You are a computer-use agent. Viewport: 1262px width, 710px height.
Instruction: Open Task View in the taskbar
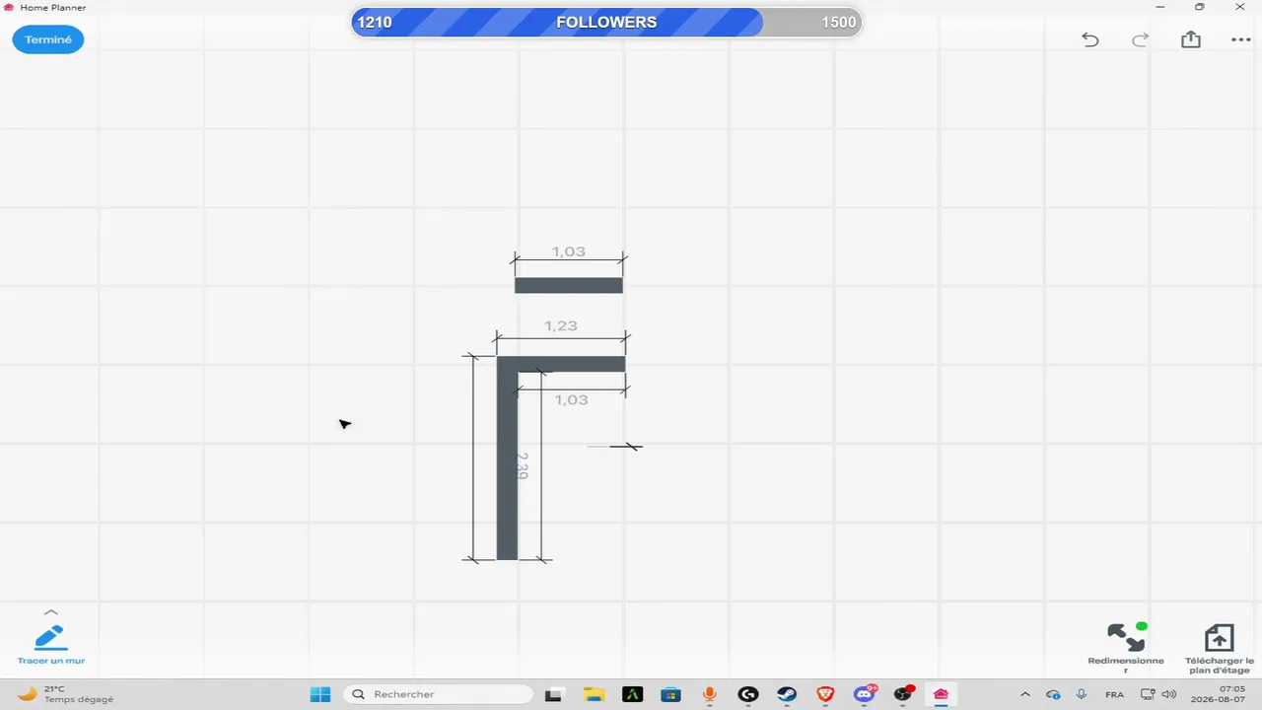click(554, 694)
